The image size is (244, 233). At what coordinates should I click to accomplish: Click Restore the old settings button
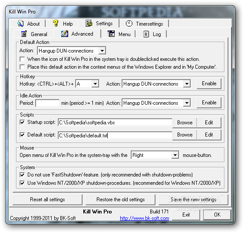click(x=120, y=200)
